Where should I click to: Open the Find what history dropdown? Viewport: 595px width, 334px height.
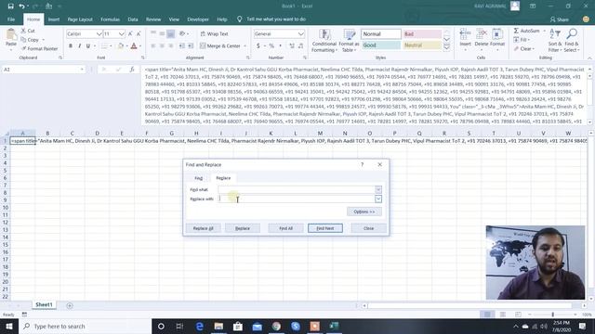coord(378,189)
